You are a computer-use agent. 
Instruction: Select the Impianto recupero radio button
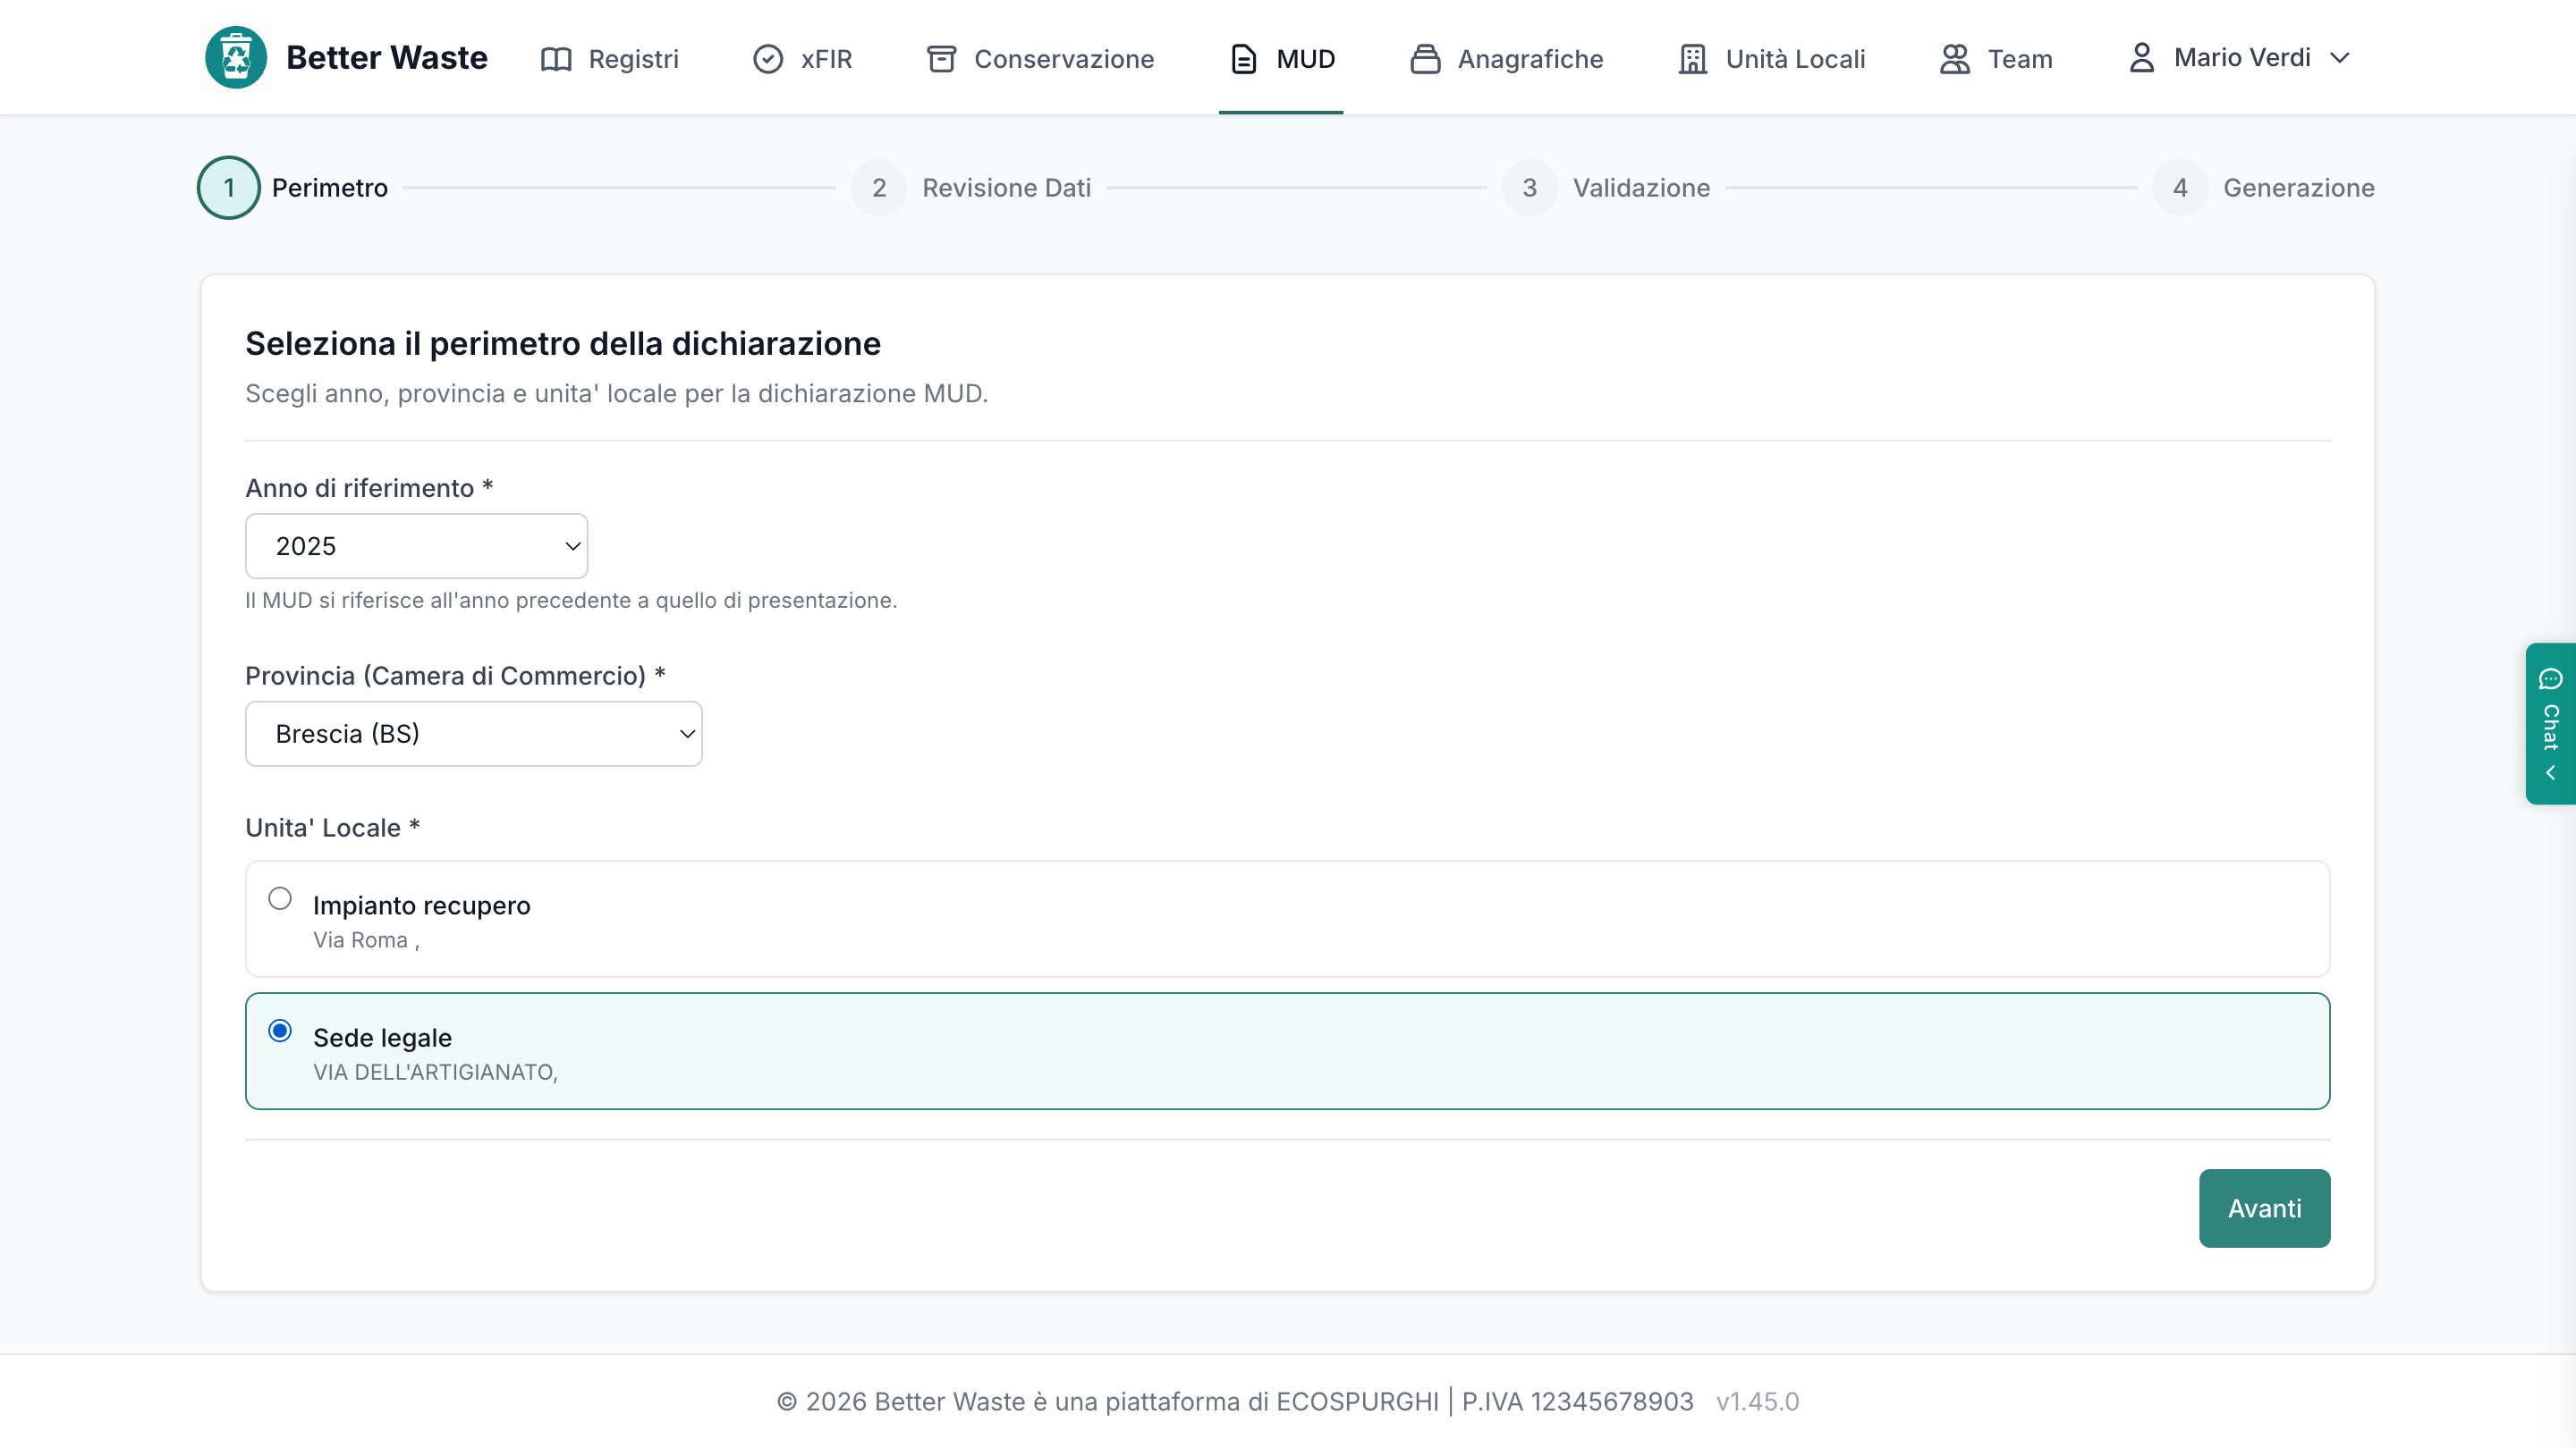(x=280, y=898)
